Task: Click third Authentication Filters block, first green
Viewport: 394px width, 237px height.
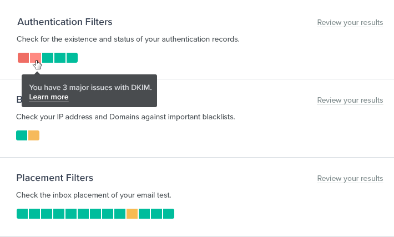Action: (47, 58)
